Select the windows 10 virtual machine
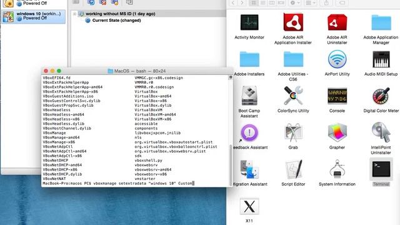This screenshot has width=400, height=225. 33,16
